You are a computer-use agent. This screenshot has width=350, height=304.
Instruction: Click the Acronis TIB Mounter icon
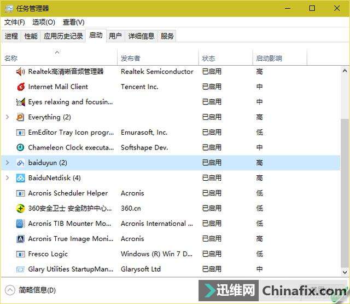(21, 223)
